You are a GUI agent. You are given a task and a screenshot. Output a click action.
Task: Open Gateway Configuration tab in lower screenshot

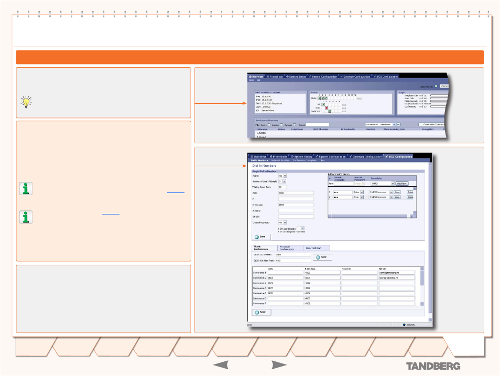pyautogui.click(x=365, y=157)
